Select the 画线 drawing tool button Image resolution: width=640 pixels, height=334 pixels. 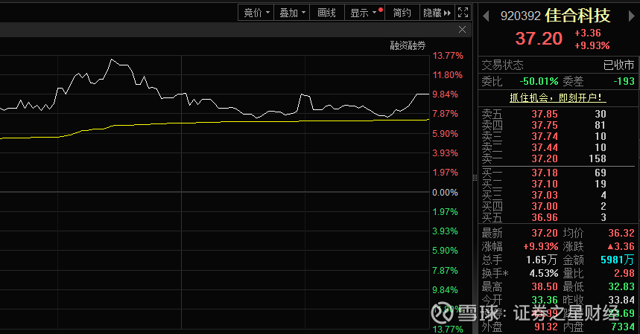[x=327, y=13]
